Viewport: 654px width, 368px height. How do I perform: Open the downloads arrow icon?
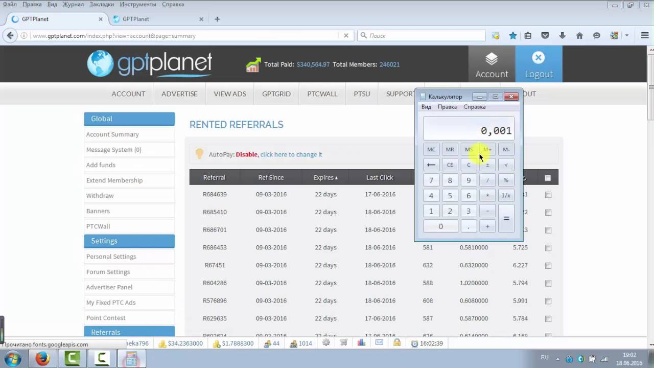pyautogui.click(x=562, y=36)
